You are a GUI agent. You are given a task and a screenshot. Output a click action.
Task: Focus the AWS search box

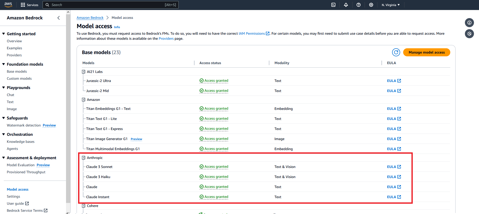(111, 5)
